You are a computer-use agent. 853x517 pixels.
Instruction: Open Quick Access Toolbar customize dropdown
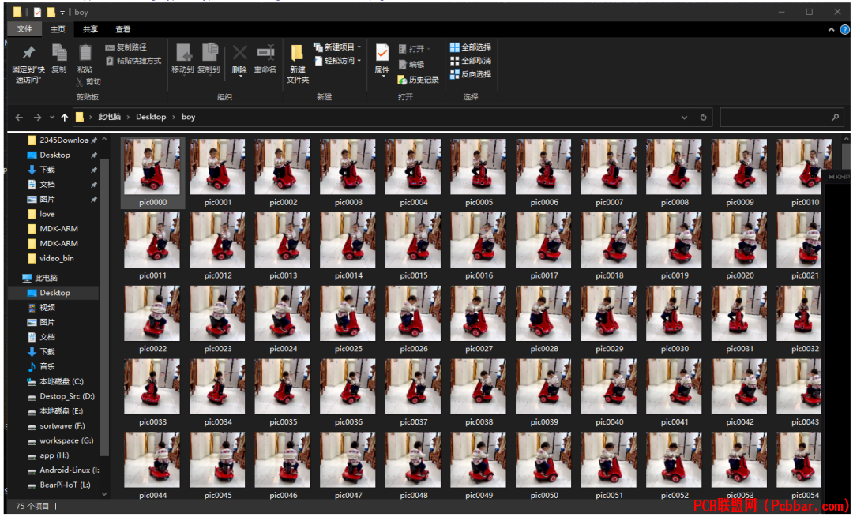[x=62, y=13]
